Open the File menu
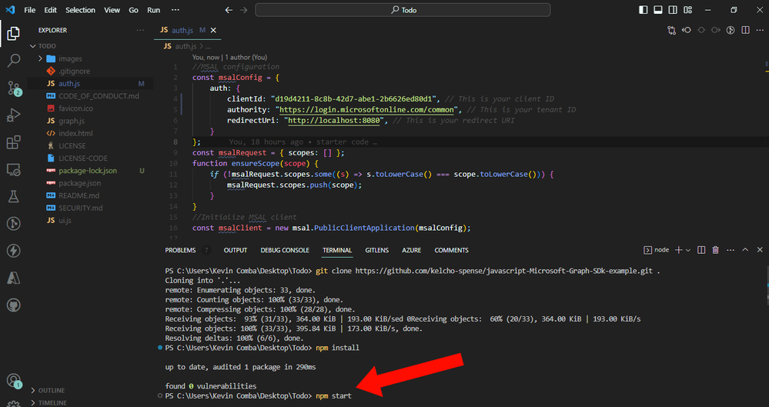This screenshot has width=769, height=407. click(29, 10)
